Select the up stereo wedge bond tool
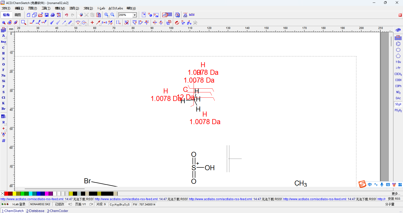Screen dimensions: 403x213 (52, 22)
